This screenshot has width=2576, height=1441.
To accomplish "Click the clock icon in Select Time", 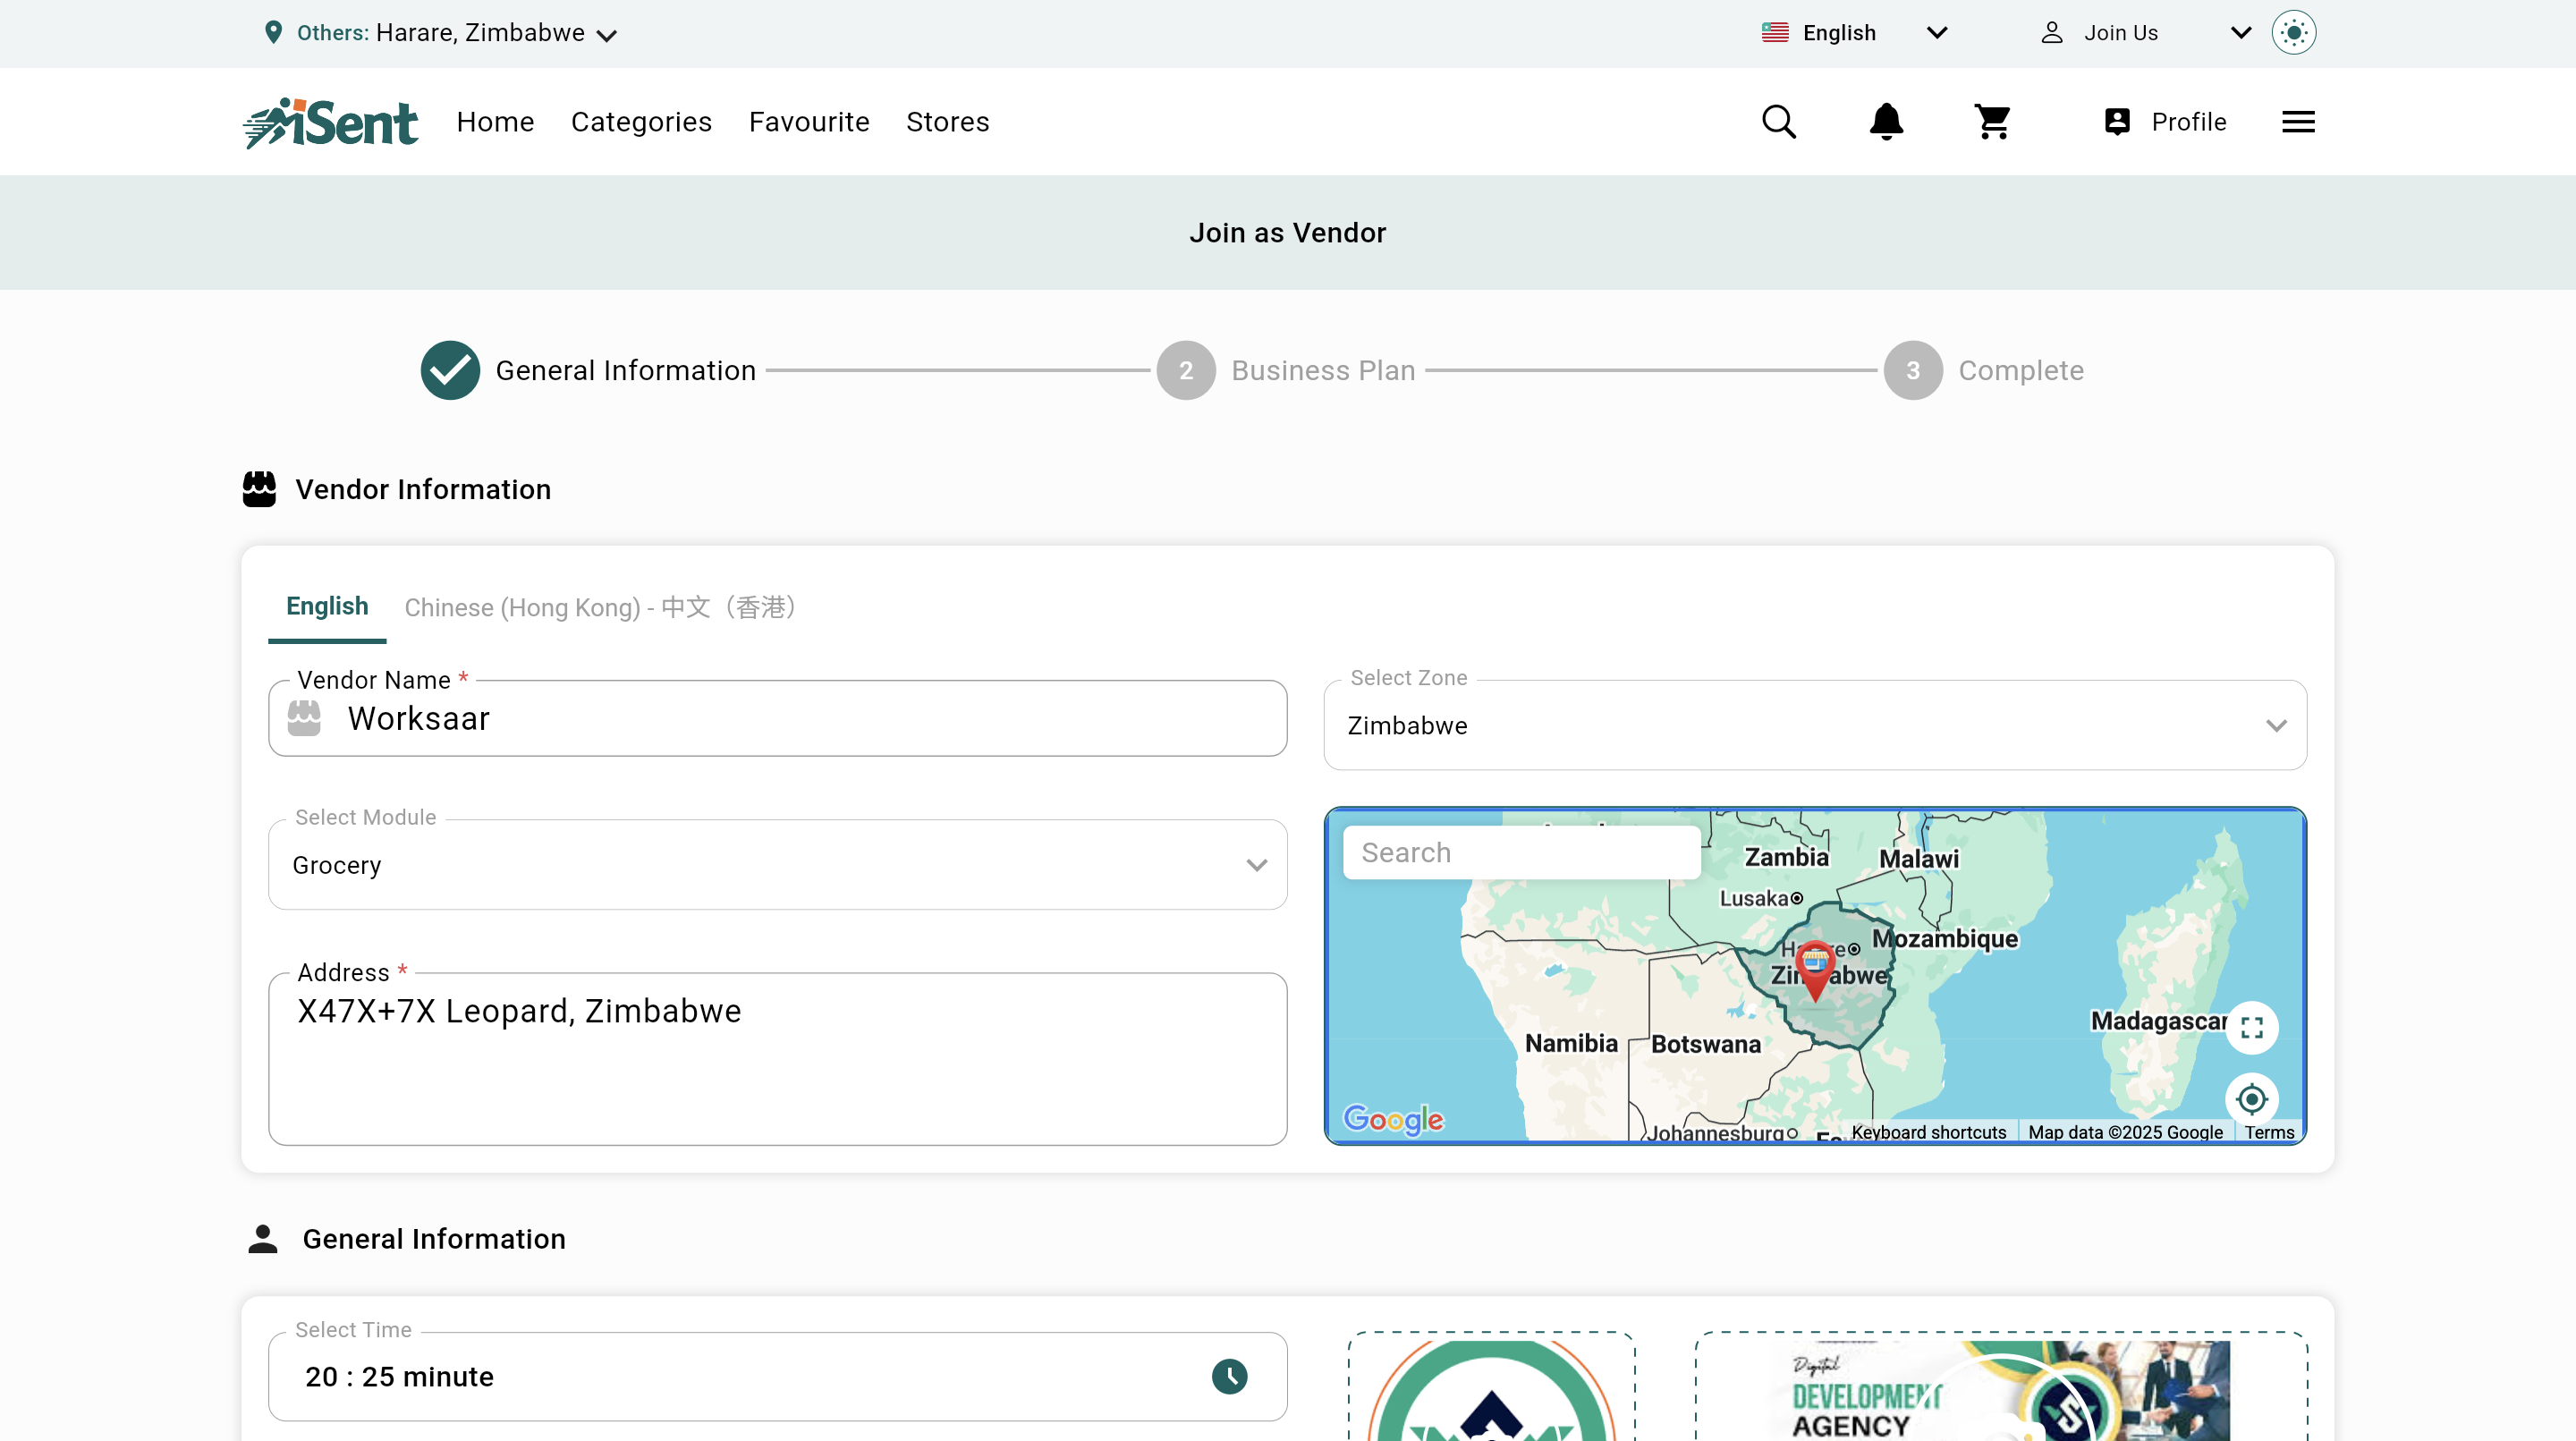I will tap(1229, 1376).
